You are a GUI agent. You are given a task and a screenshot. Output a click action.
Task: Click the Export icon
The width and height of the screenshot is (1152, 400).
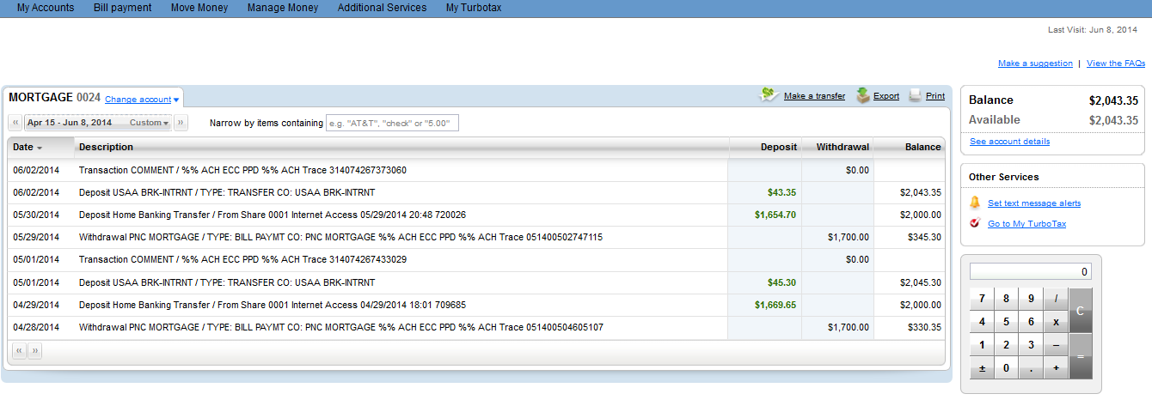tap(862, 95)
